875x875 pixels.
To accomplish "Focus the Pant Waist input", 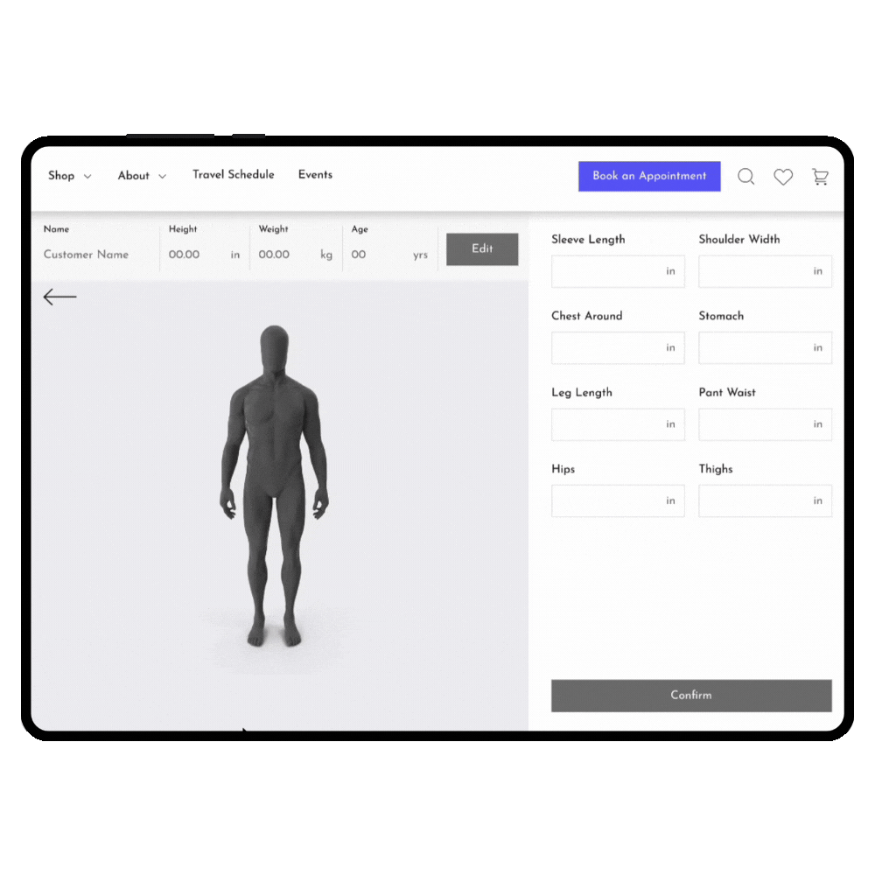I will click(765, 424).
